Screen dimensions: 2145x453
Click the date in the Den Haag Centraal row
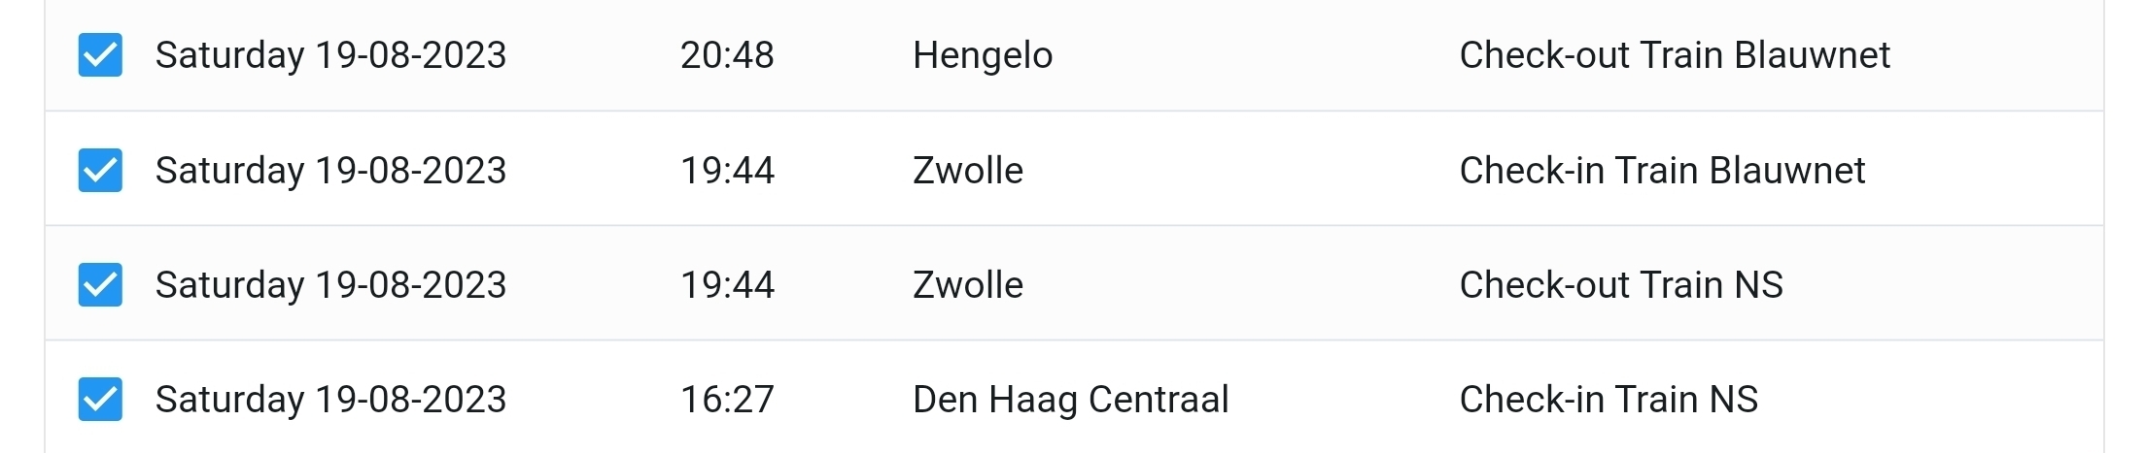point(330,401)
